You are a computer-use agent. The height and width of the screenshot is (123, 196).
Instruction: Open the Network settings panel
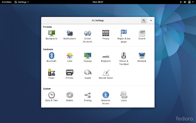(142, 57)
